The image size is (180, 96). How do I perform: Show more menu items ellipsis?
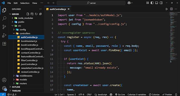[42, 3]
